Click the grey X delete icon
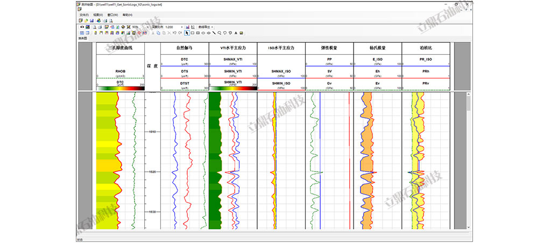 point(169,33)
